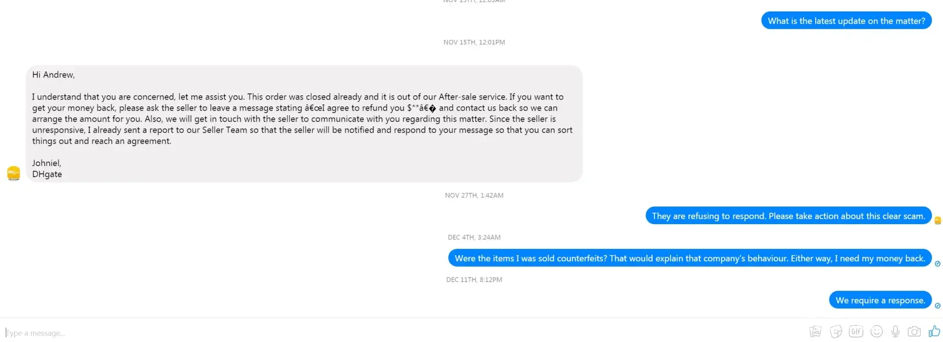Image resolution: width=943 pixels, height=342 pixels.
Task: Click the "Were the items I was sold counterfeits" bubble
Action: (x=689, y=258)
